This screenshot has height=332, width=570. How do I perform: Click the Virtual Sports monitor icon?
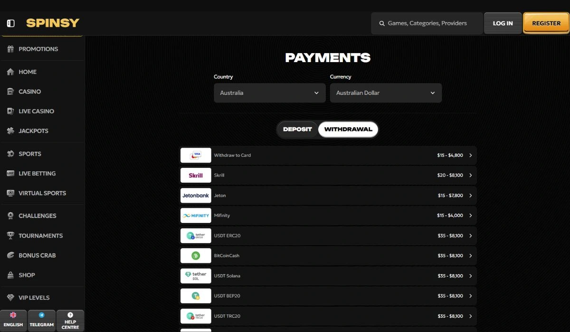pos(10,193)
